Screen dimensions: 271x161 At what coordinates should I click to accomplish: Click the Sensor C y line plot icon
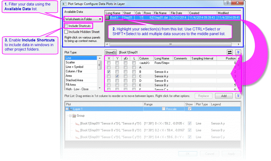tap(77, 137)
